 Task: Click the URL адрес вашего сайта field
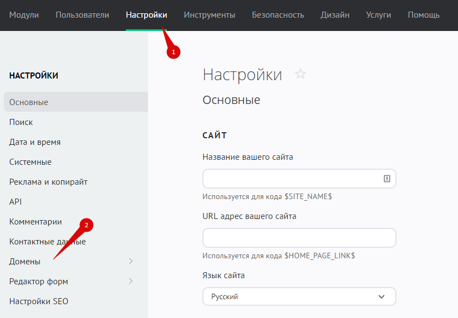299,238
